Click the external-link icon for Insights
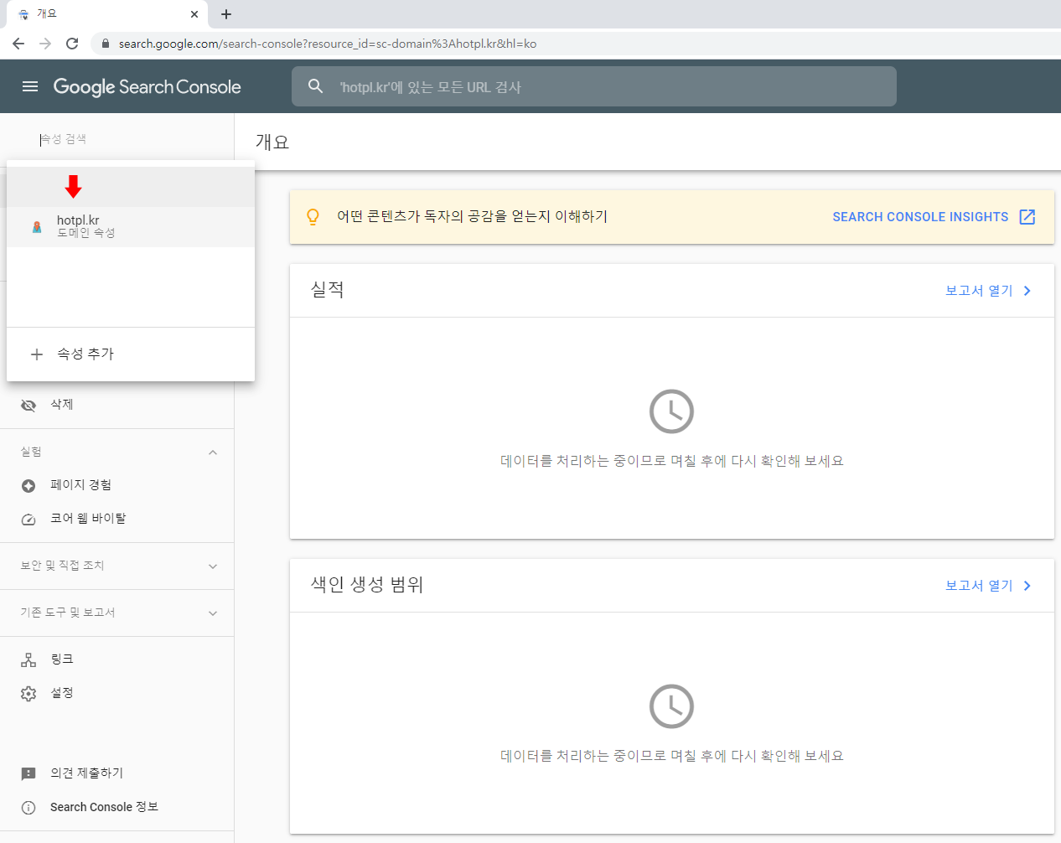Image resolution: width=1061 pixels, height=843 pixels. coord(1027,217)
